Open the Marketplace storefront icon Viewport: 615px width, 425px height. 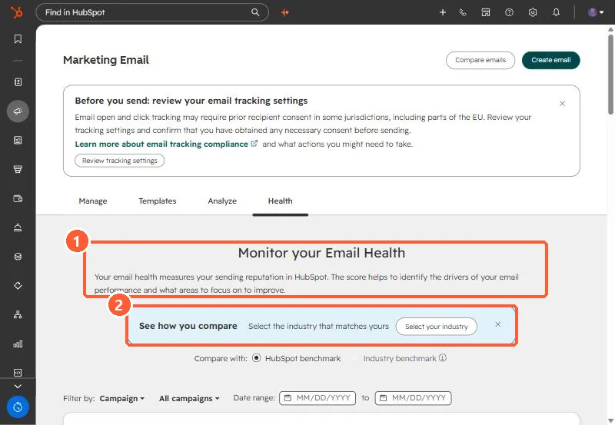pos(486,12)
